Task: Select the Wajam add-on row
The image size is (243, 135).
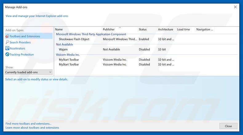Action: pyautogui.click(x=63, y=49)
